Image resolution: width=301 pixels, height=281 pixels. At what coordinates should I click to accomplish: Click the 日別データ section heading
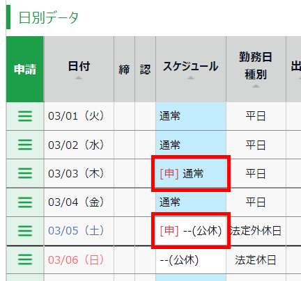[x=48, y=17]
